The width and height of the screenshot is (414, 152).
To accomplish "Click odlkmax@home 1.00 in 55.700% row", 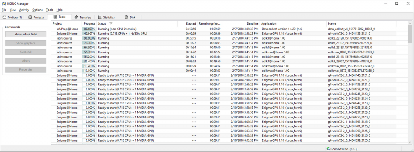I will point(275,52).
